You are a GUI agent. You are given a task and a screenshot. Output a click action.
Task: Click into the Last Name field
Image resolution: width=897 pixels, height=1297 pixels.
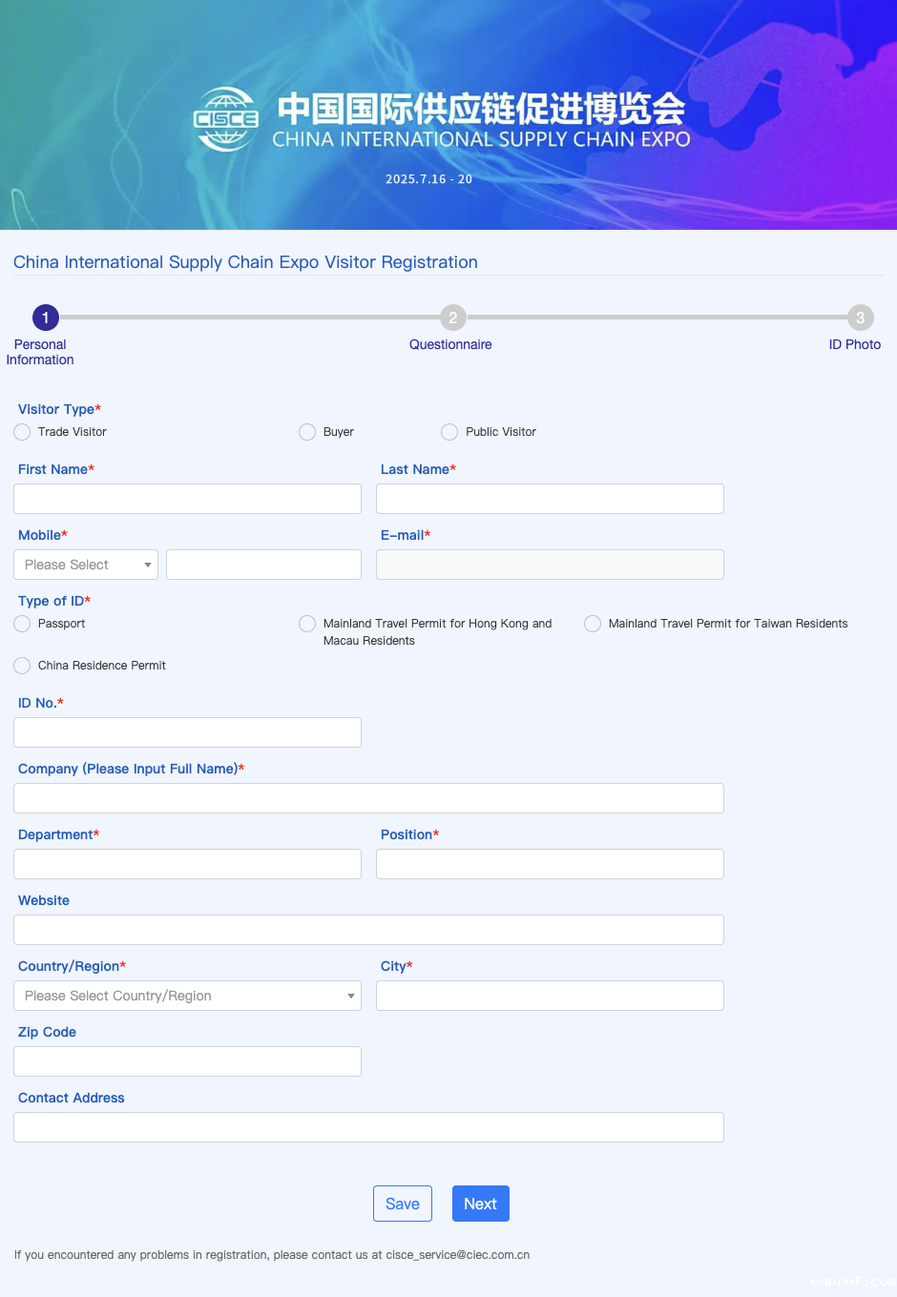550,499
